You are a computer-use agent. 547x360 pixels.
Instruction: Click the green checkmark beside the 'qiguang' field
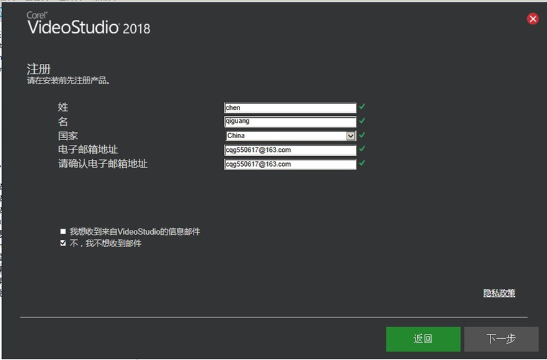(362, 121)
